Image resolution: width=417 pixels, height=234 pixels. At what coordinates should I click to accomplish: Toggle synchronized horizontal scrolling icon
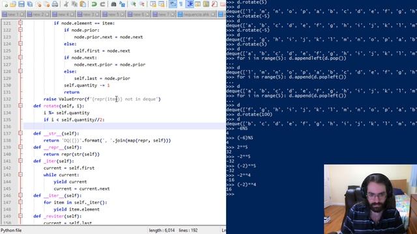coord(162,4)
